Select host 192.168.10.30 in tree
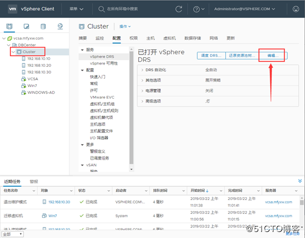305x238 pixels. pos(39,72)
